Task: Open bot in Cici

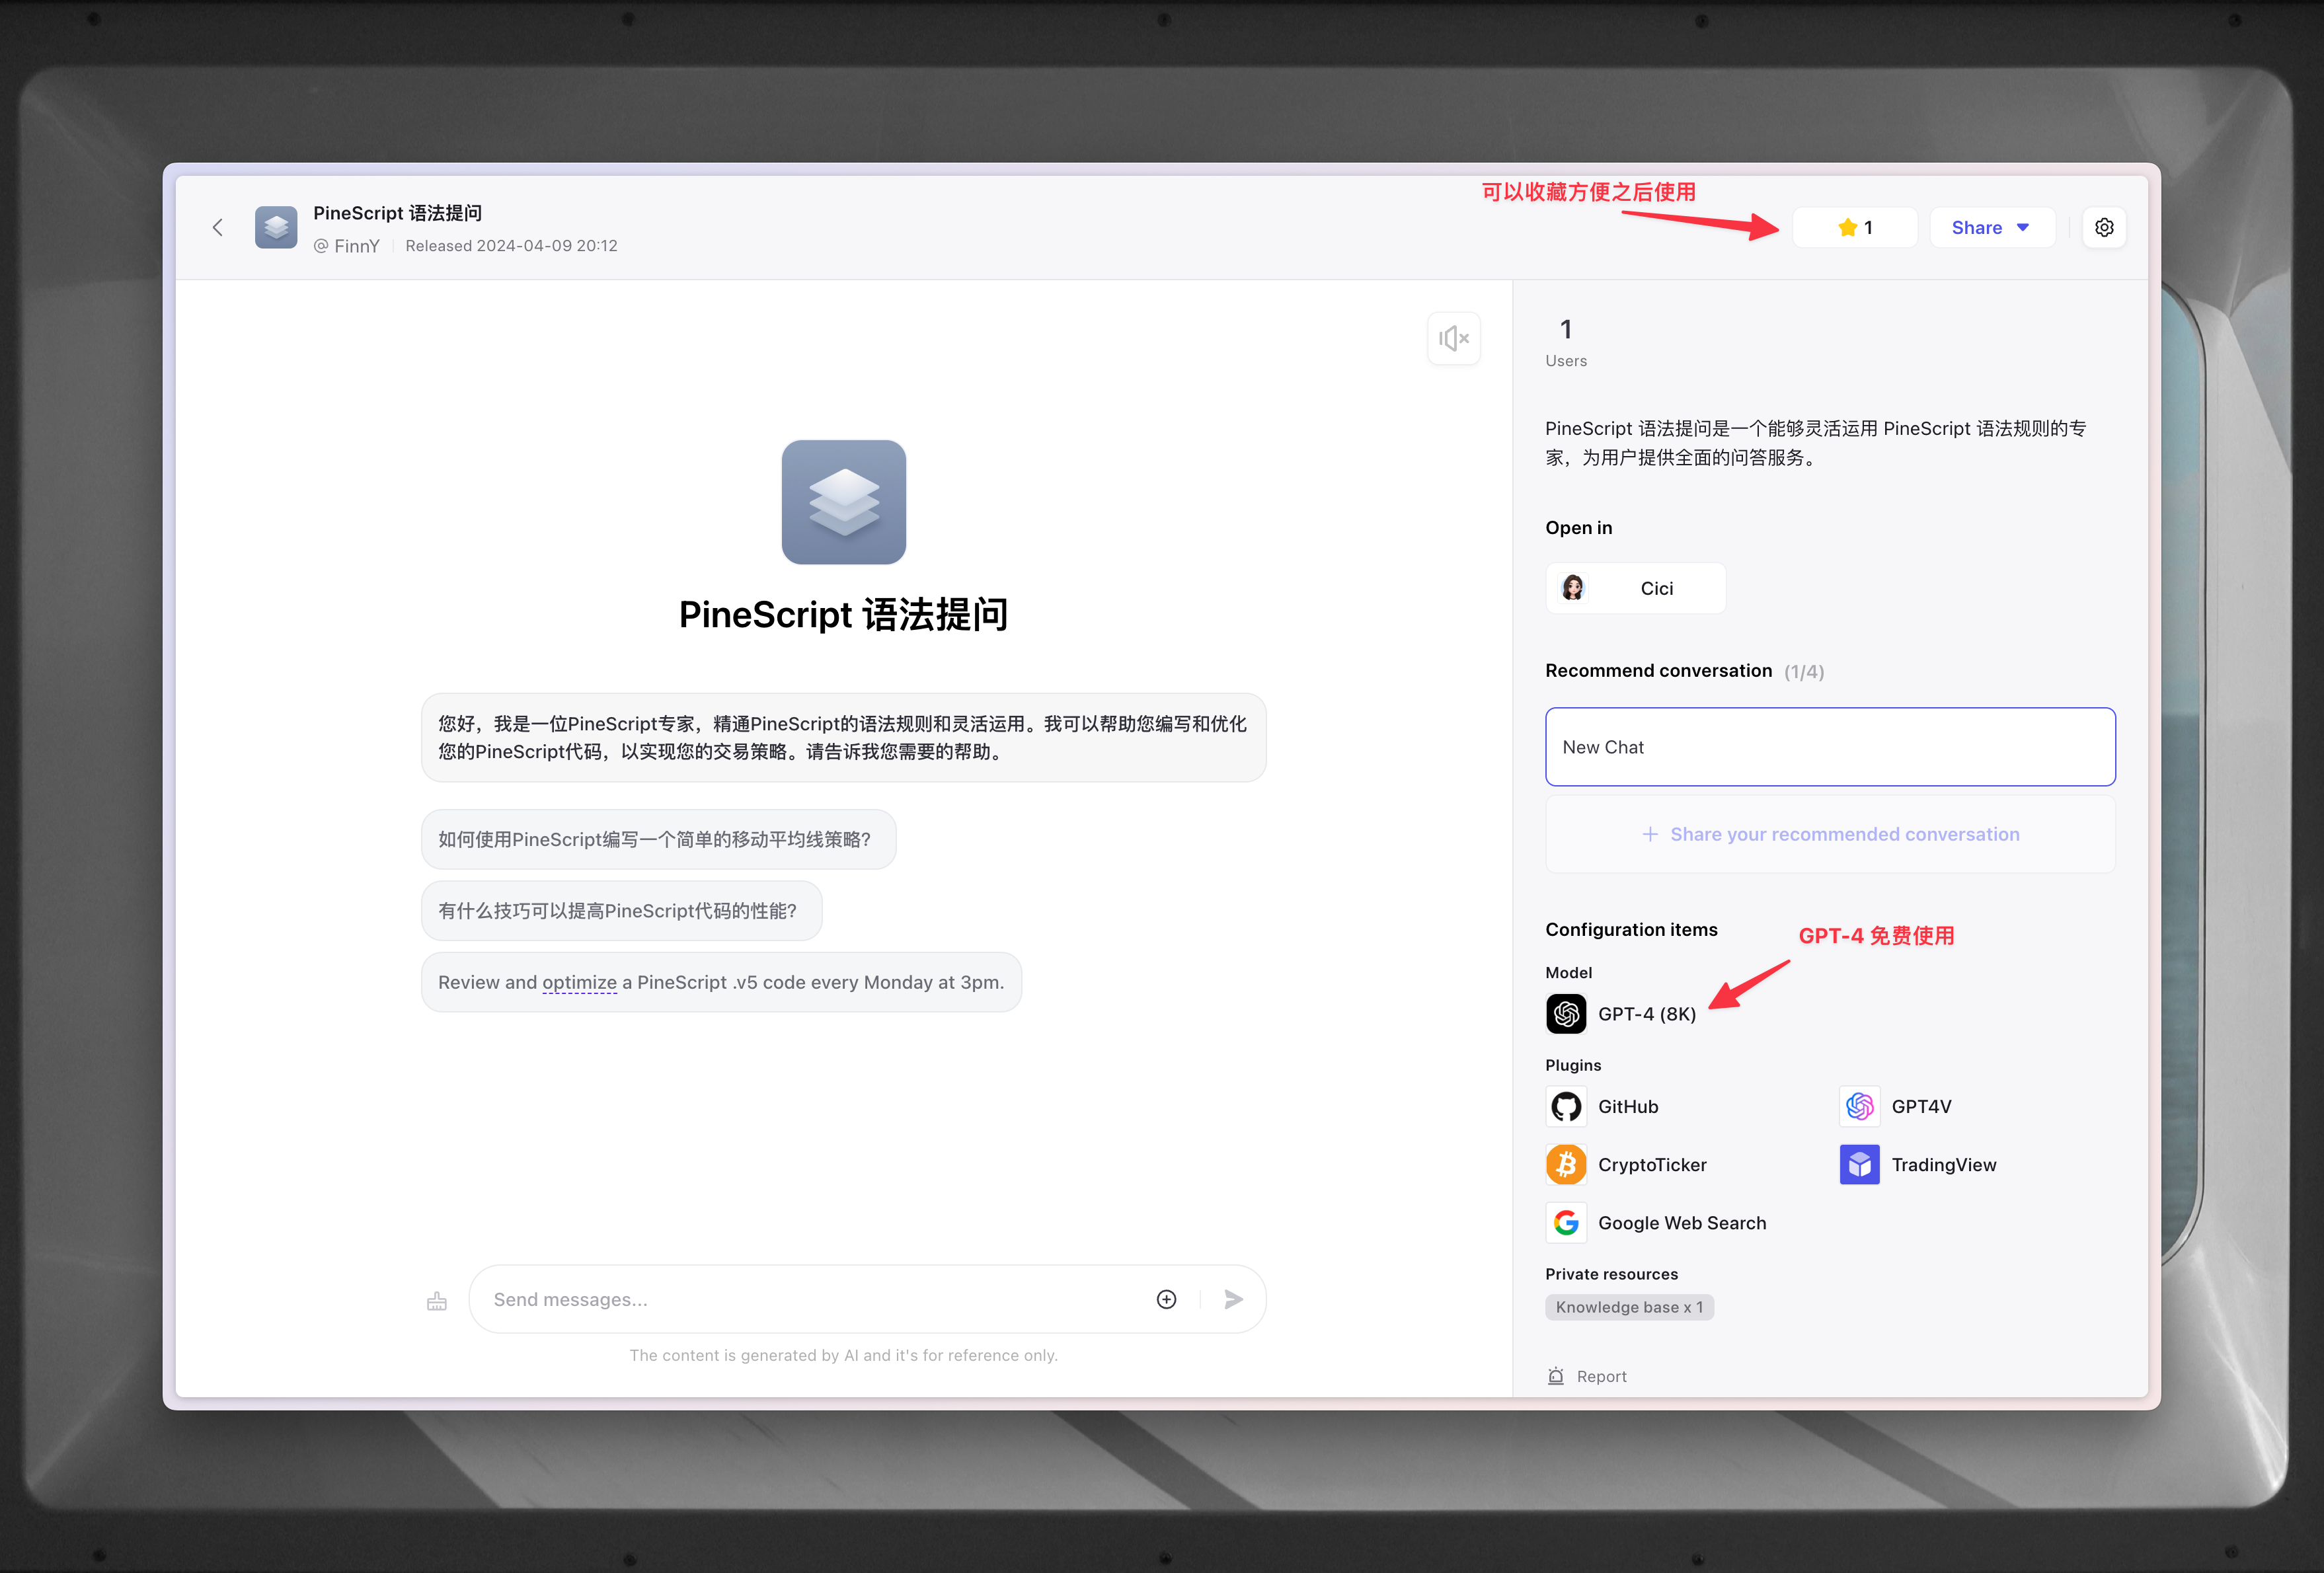Action: point(1635,588)
